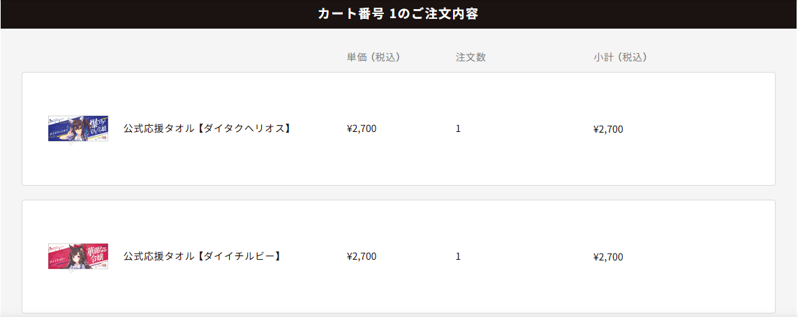The height and width of the screenshot is (317, 798).
Task: Click the 単価（税込） column header
Action: pos(373,57)
